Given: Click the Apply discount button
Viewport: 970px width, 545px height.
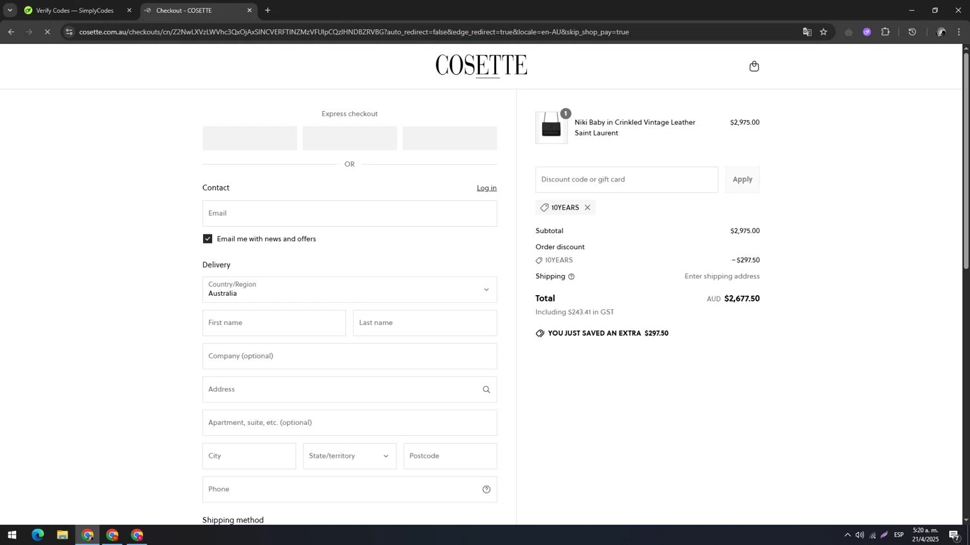Looking at the screenshot, I should pos(742,180).
